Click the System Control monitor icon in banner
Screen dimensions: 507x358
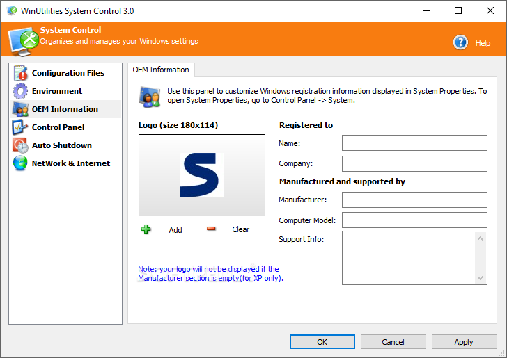pos(23,41)
